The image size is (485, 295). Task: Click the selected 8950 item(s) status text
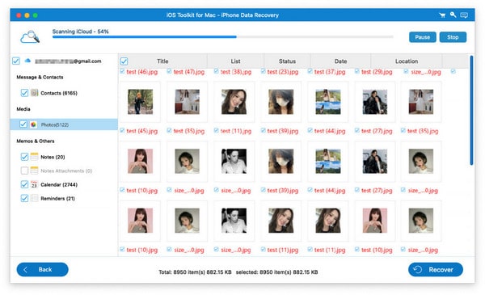[x=276, y=272]
